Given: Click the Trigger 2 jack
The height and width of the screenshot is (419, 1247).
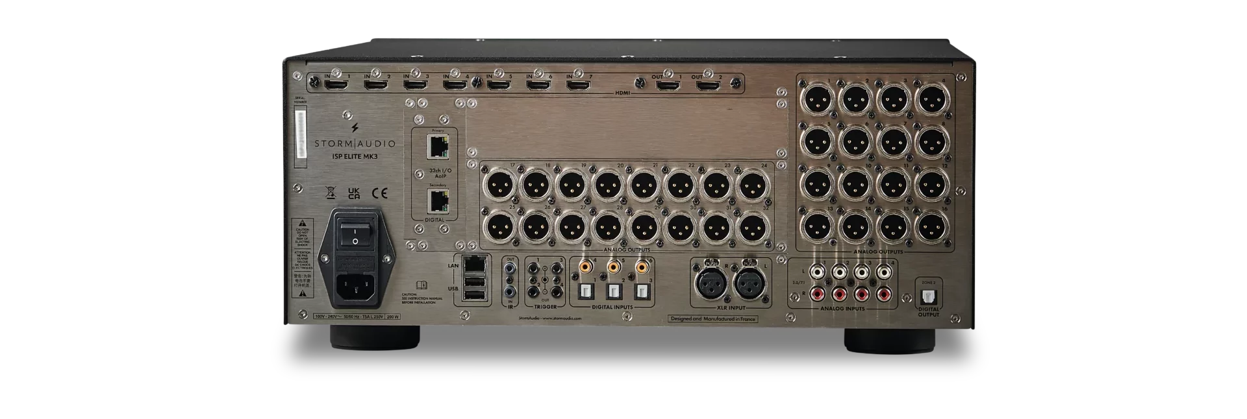Looking at the screenshot, I should [533, 292].
